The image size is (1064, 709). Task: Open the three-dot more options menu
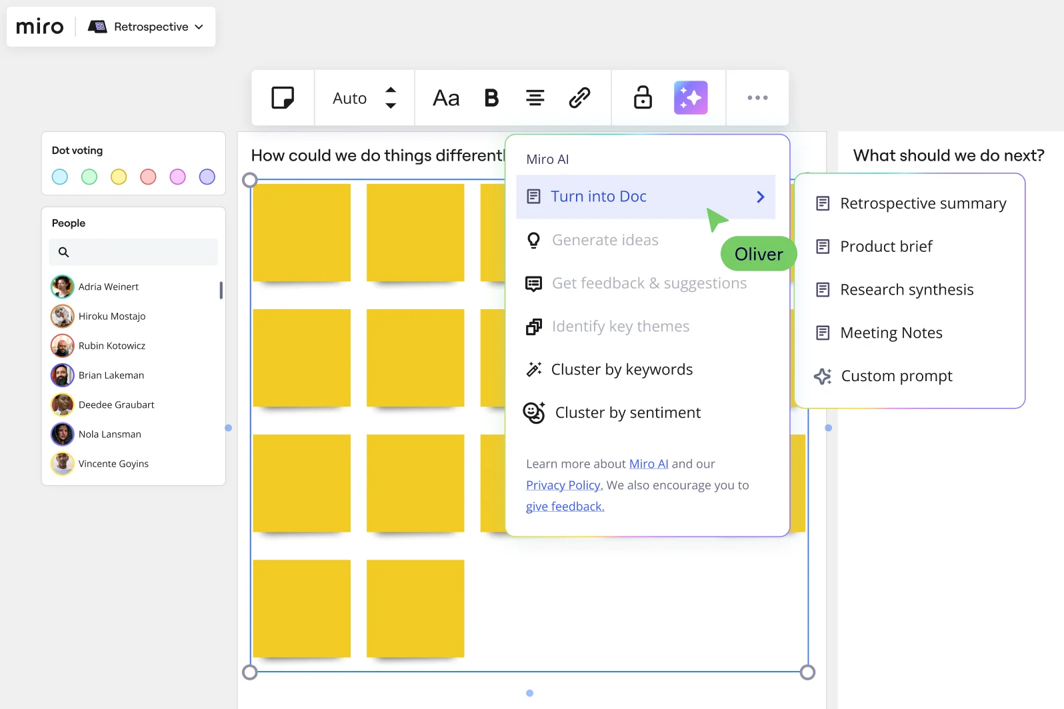pyautogui.click(x=757, y=98)
